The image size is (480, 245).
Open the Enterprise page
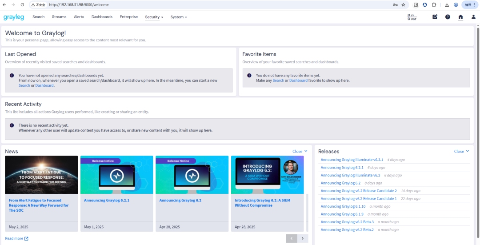pos(129,17)
